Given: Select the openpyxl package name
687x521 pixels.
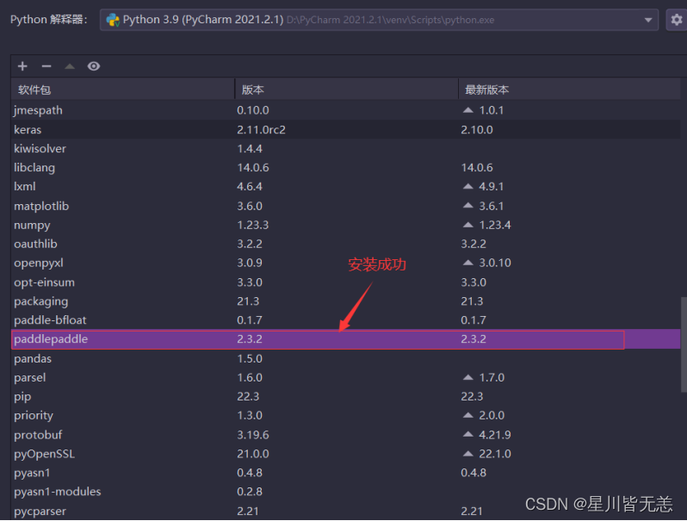Looking at the screenshot, I should 39,263.
